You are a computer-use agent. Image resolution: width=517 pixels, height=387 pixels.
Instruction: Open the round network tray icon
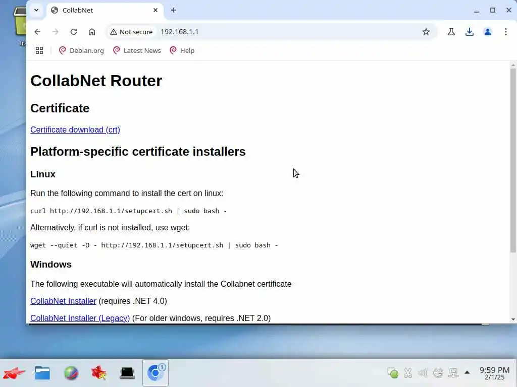pyautogui.click(x=438, y=373)
